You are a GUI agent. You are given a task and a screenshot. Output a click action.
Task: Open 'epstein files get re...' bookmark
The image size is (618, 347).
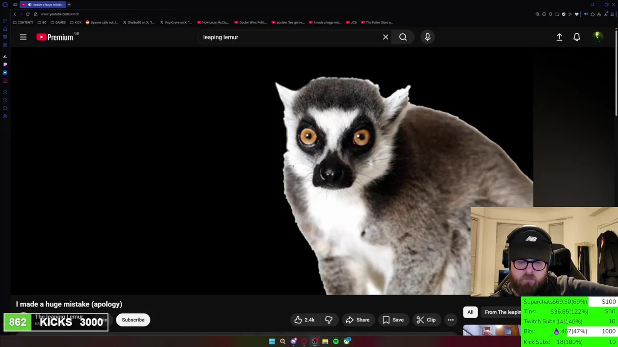288,22
